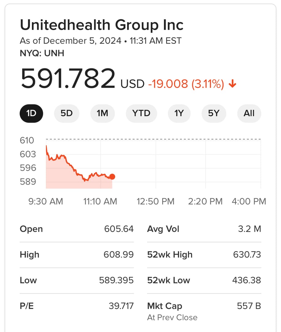Image resolution: width=281 pixels, height=332 pixels.
Task: Open the 5Y chart range
Action: pos(214,113)
